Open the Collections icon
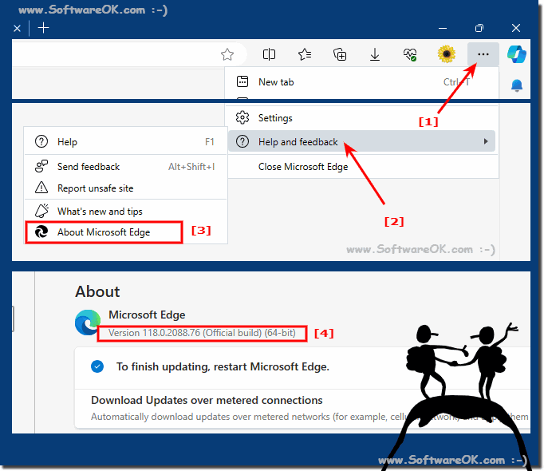Viewport: 544px width, 471px height. tap(340, 54)
